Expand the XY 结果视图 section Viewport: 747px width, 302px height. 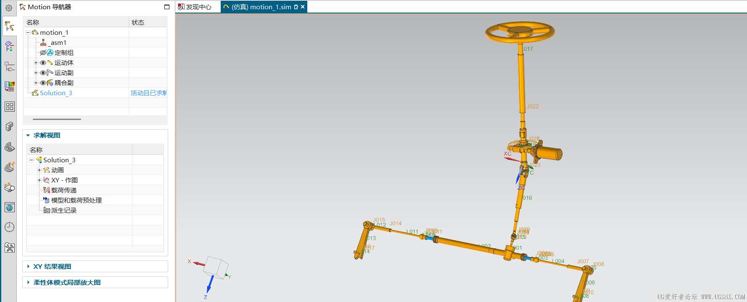pos(28,266)
